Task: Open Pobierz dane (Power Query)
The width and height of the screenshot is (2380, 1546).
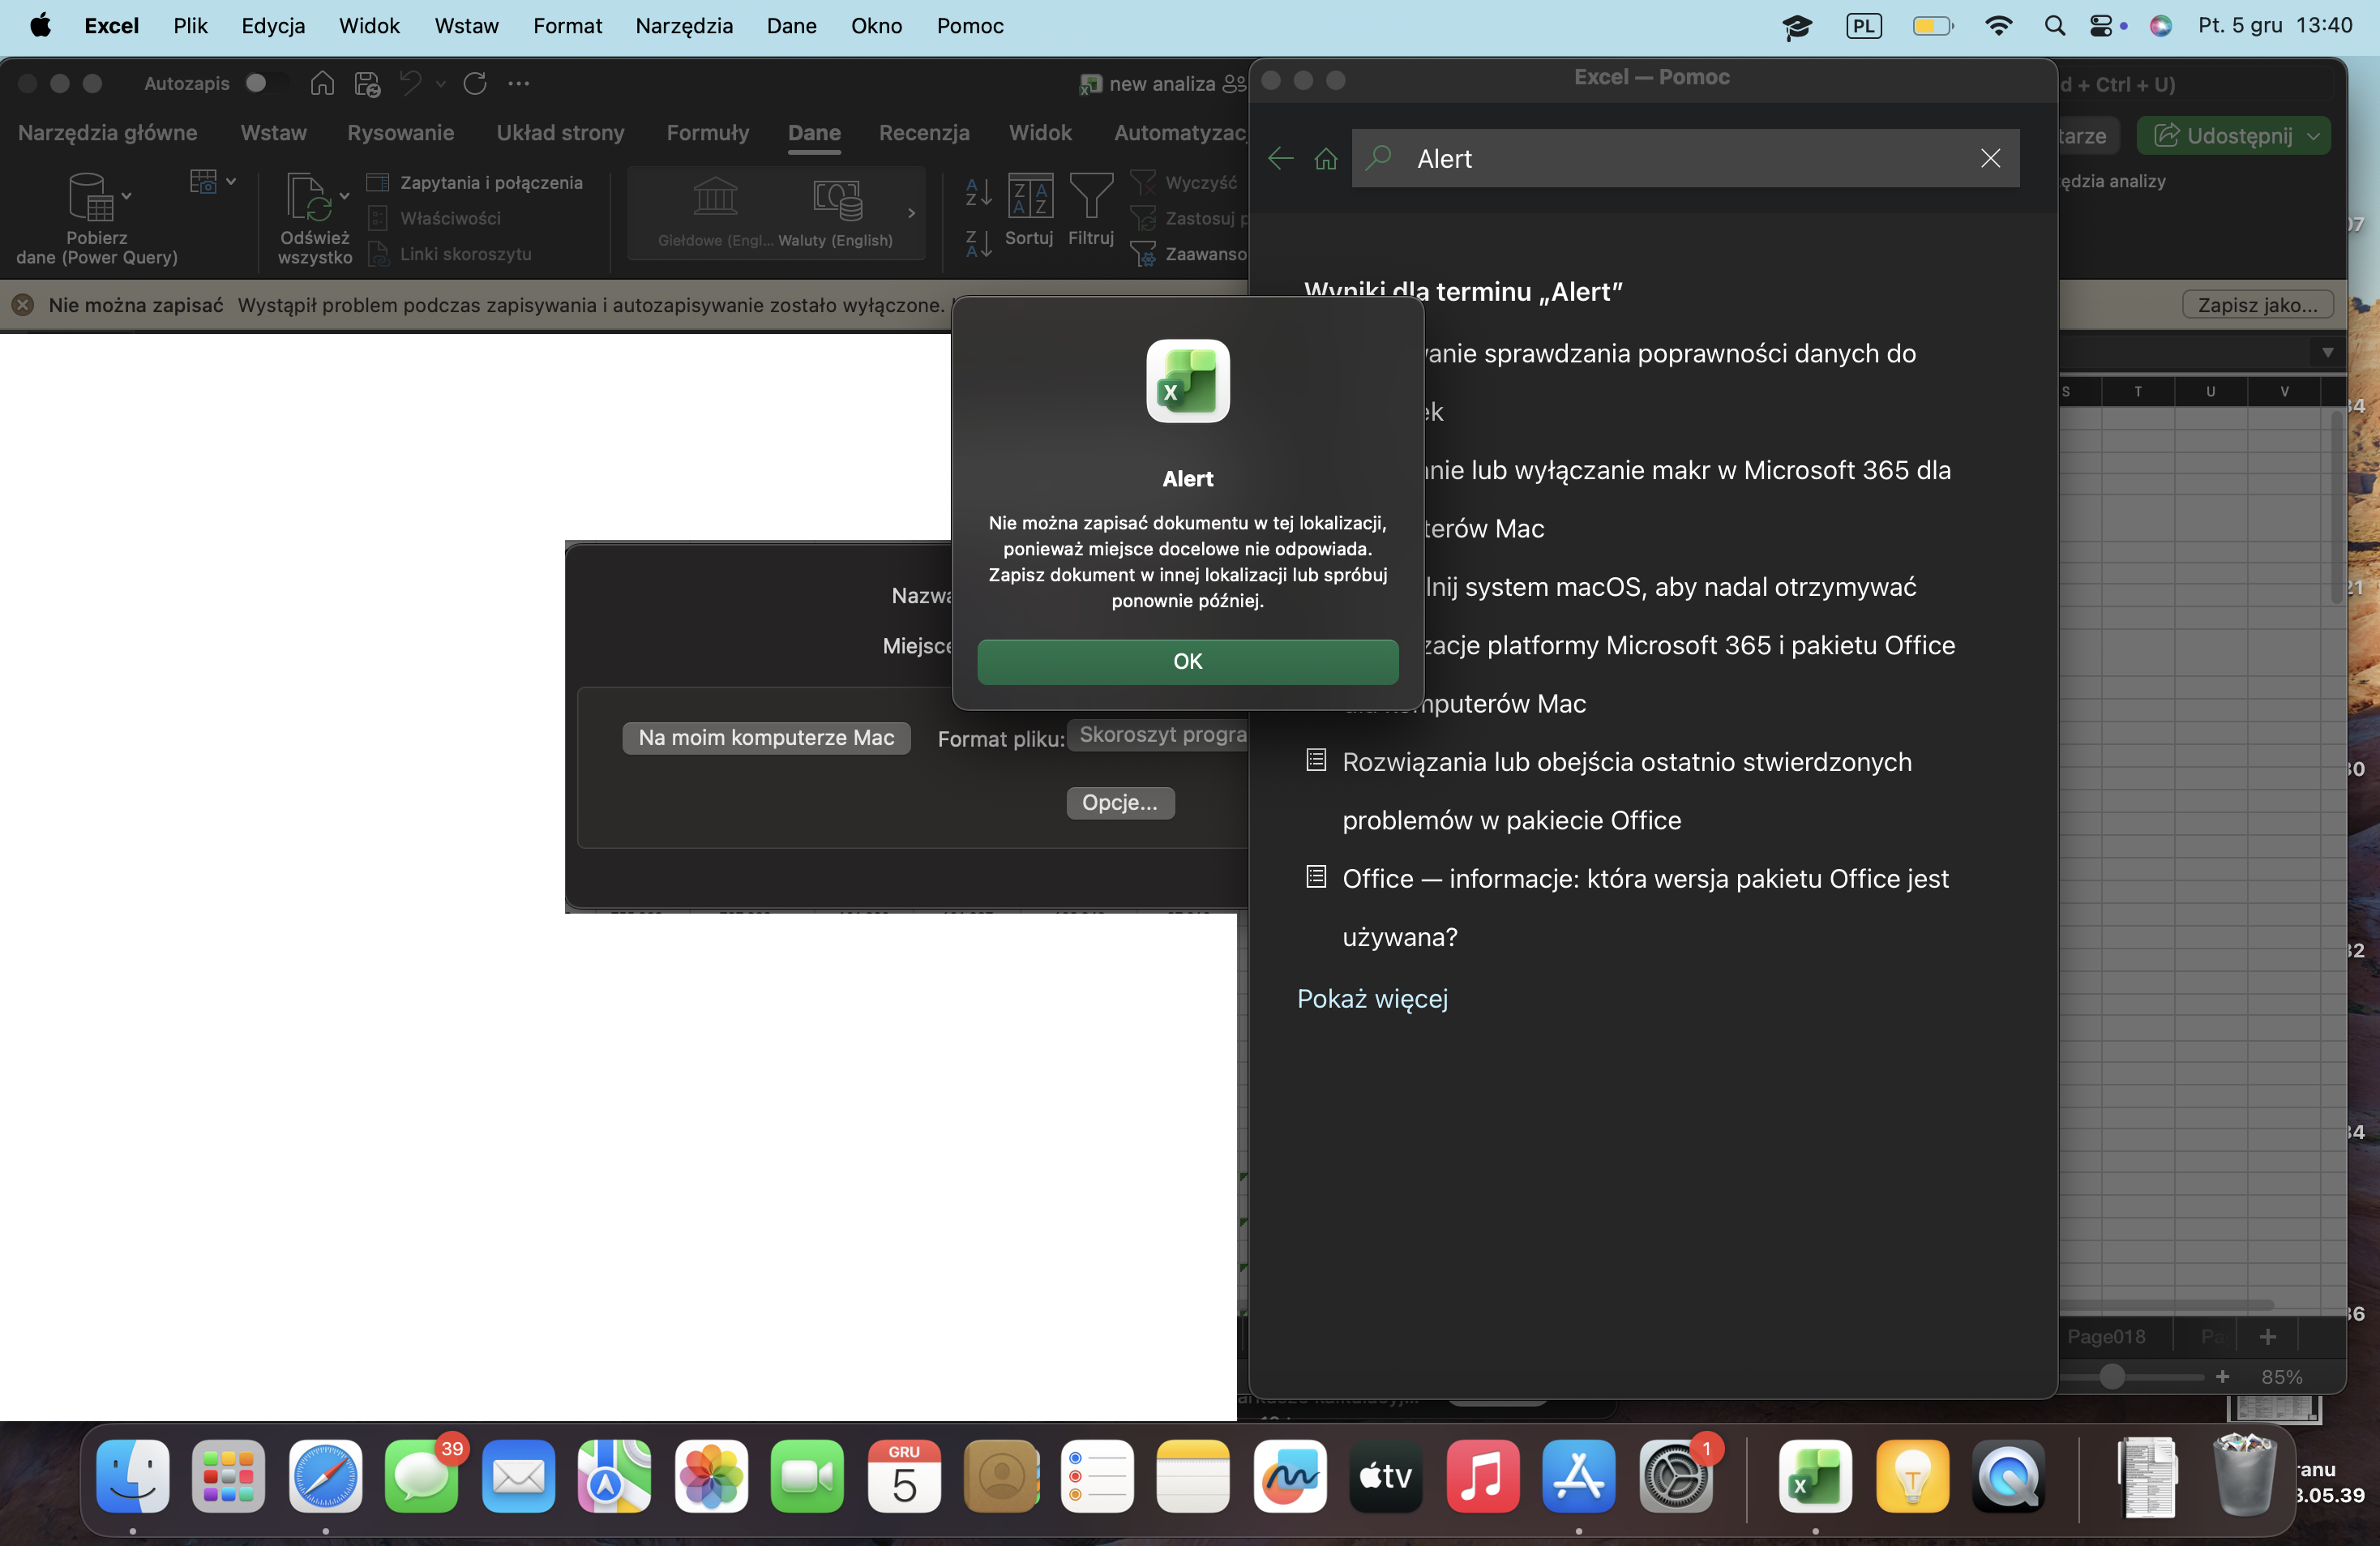Action: 96,218
